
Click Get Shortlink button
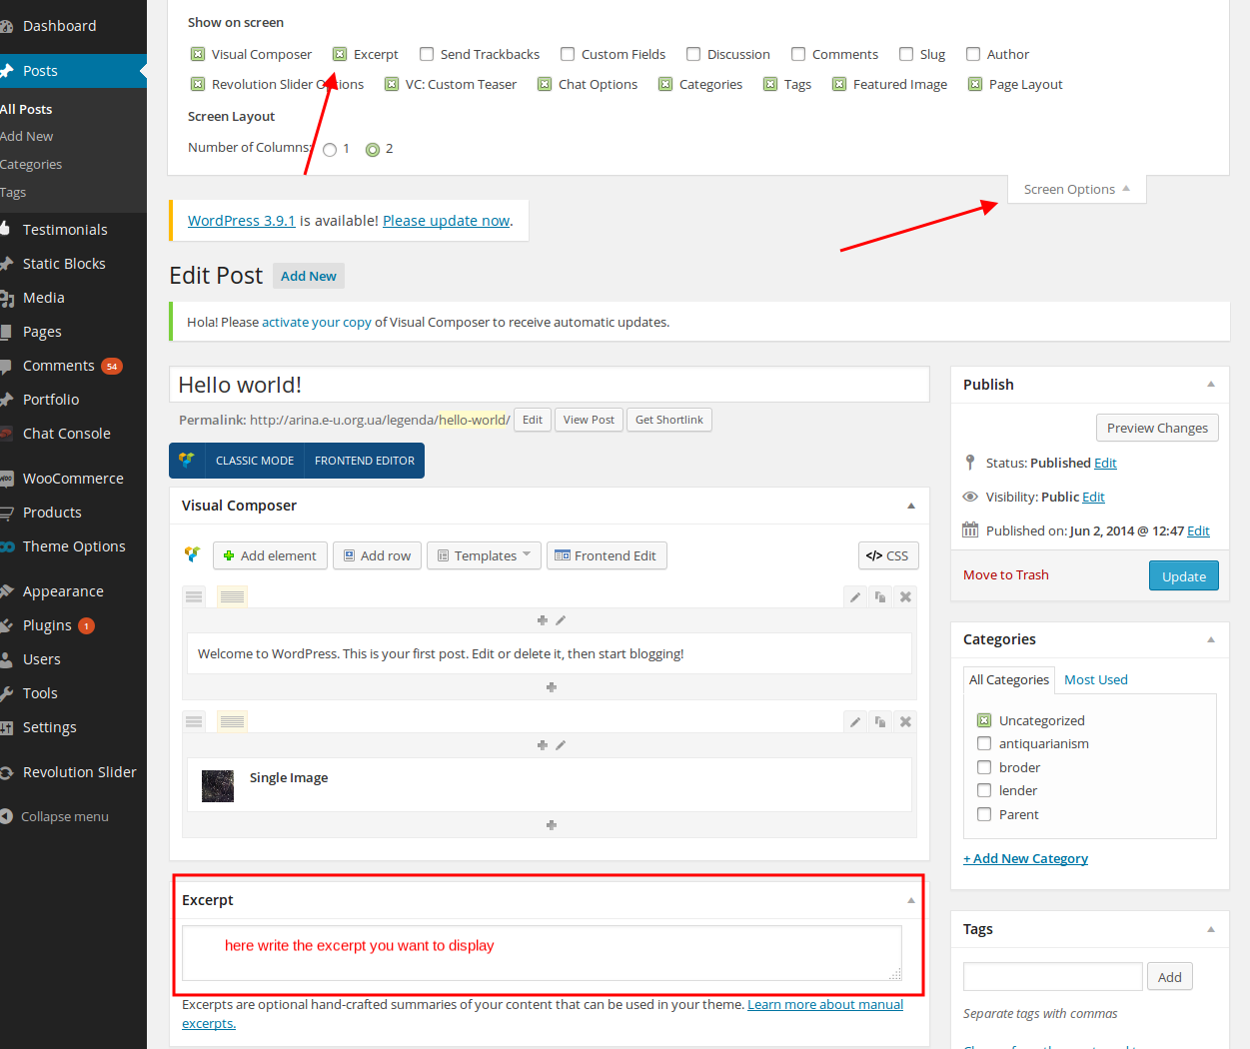669,420
